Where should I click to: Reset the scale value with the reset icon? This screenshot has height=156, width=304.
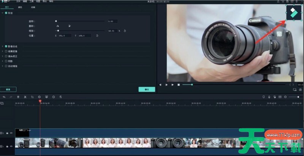pyautogui.click(x=125, y=31)
